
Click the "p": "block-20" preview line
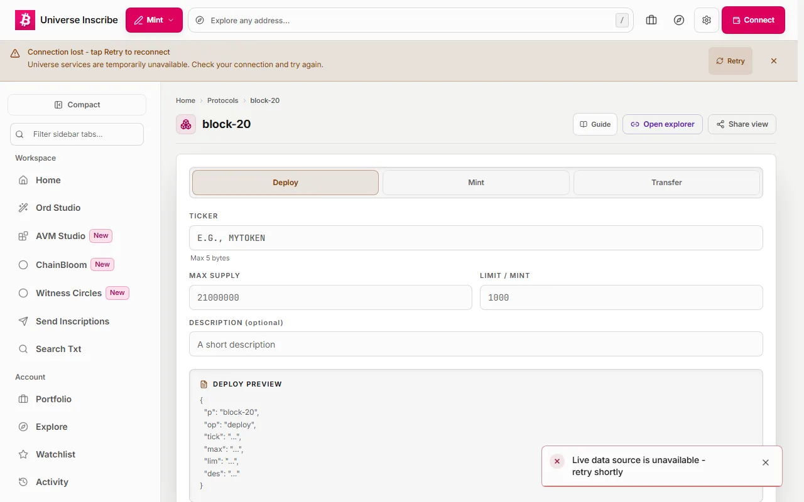point(232,412)
